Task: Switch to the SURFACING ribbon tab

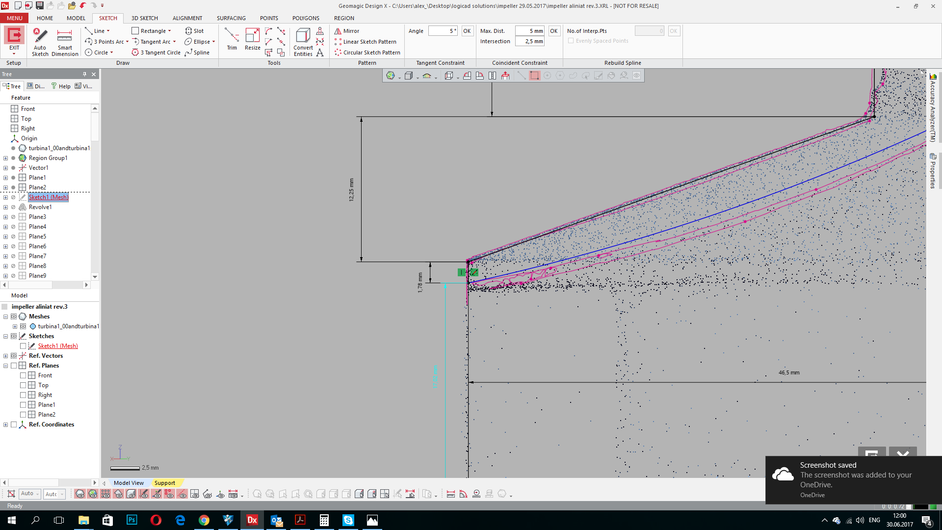Action: point(231,18)
